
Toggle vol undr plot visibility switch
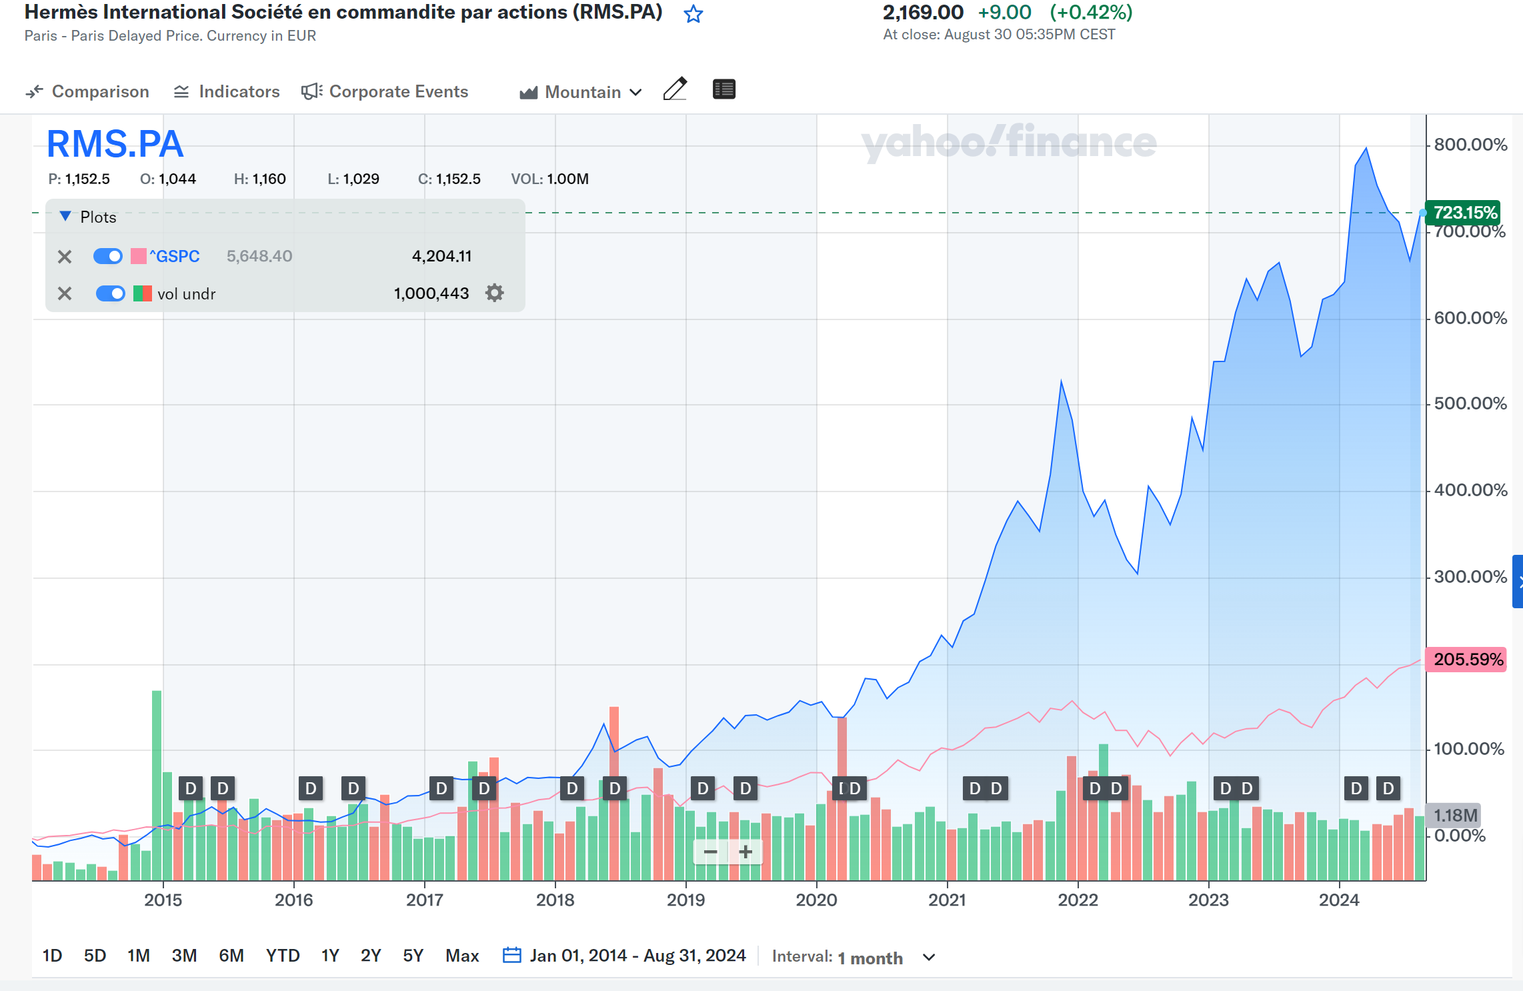point(111,293)
